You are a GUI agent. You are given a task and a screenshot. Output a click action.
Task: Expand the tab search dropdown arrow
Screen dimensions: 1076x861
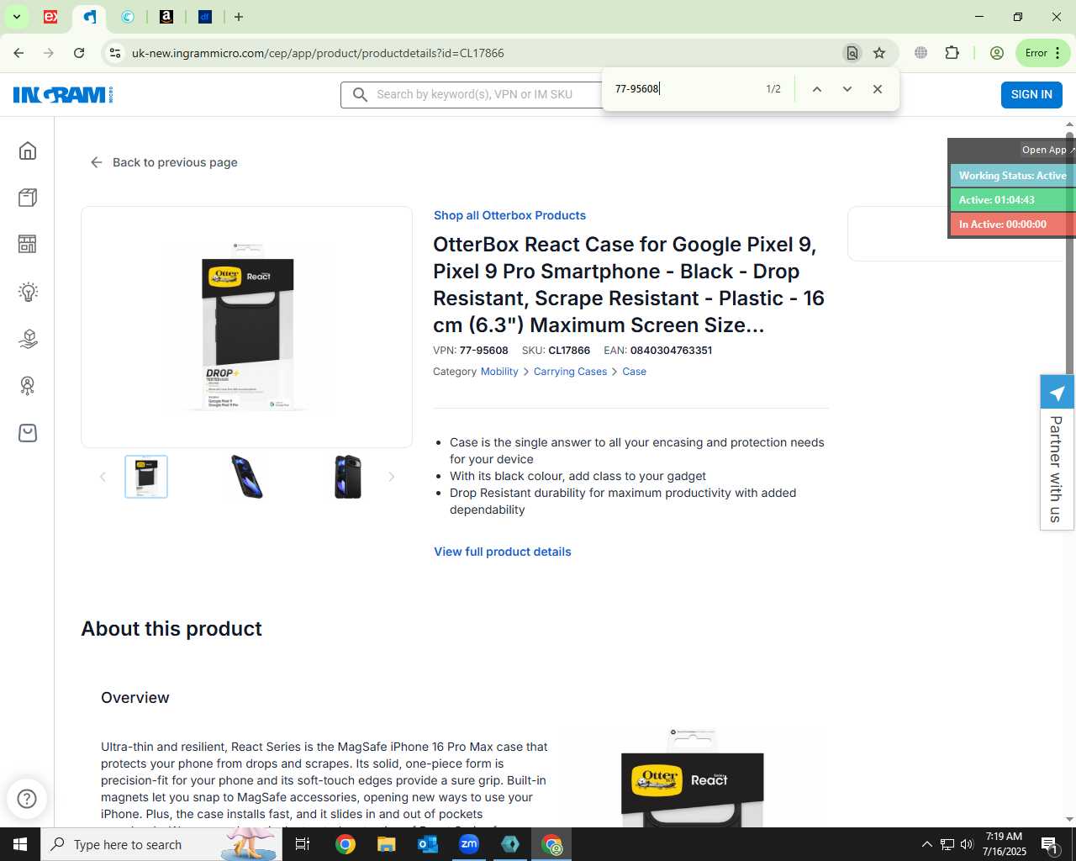(16, 17)
